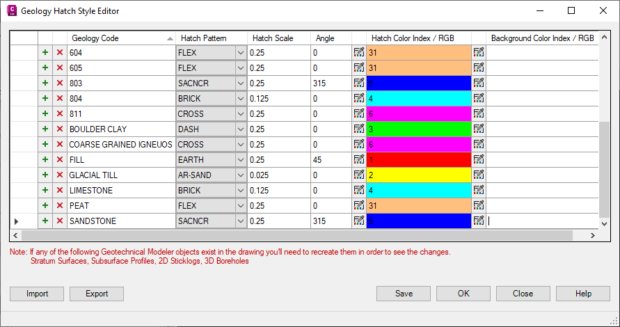This screenshot has height=327, width=620.
Task: Click the green color 3 swatch for BOULDER CLAY
Action: tap(419, 129)
